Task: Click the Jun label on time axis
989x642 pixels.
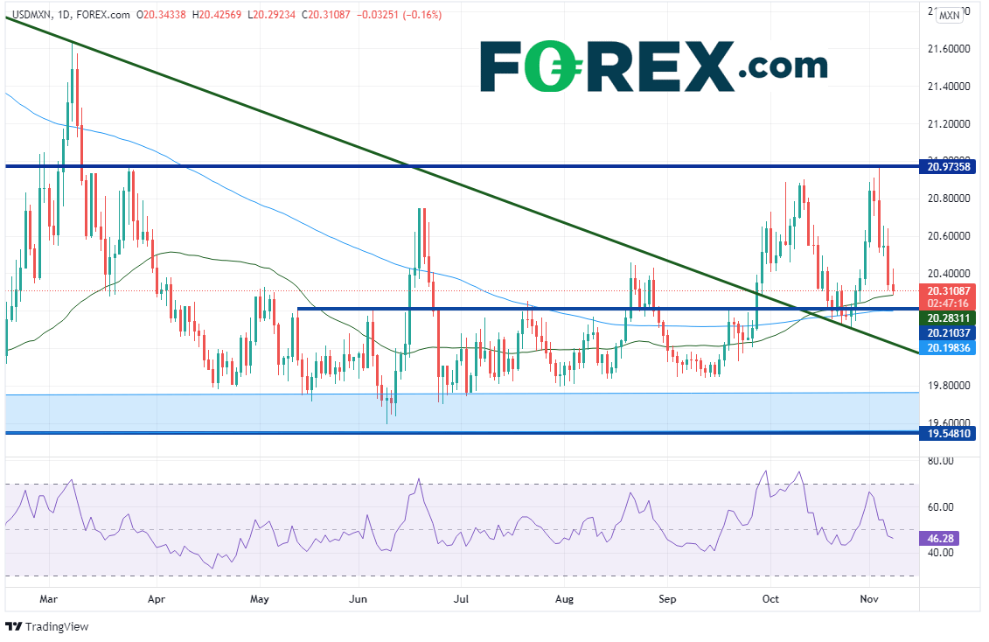Action: (358, 598)
